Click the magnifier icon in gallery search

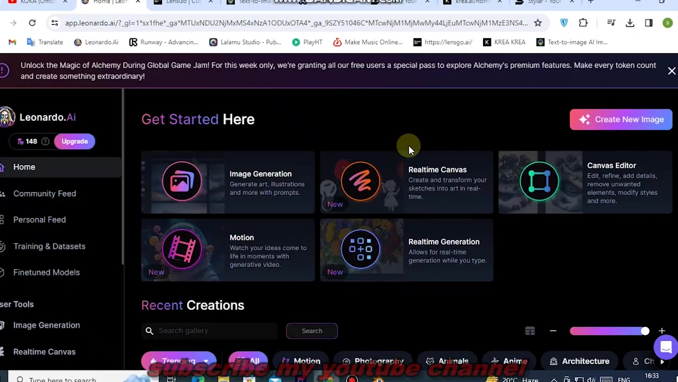149,331
